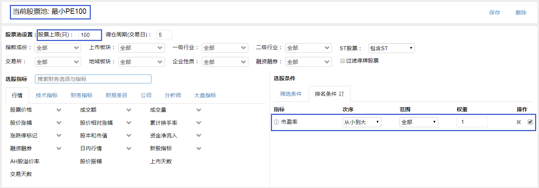The height and width of the screenshot is (188, 539).
Task: Click the 当前股票池: 最小PE100 title
Action: coord(50,12)
